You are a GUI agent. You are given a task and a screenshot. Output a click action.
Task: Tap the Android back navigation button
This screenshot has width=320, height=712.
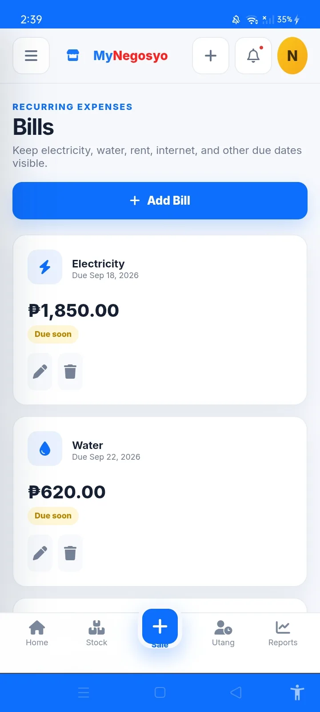236,692
